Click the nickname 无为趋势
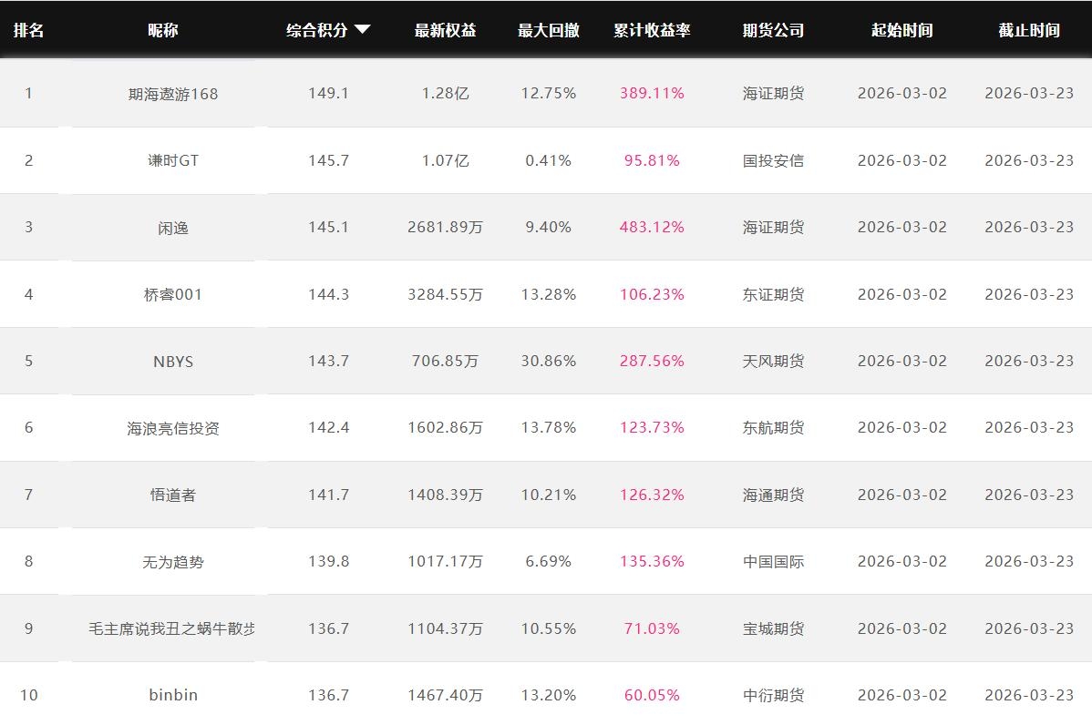1092x725 pixels. pos(173,562)
